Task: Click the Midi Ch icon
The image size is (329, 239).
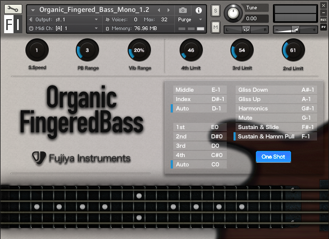Action: click(31, 29)
